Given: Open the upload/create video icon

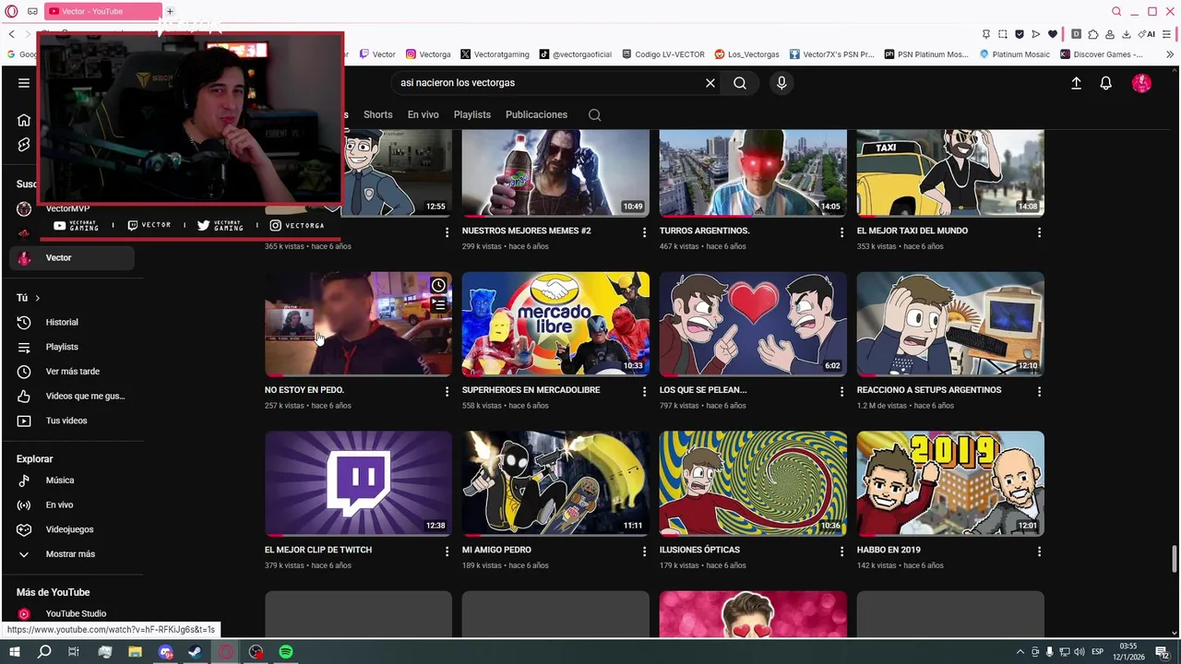Looking at the screenshot, I should click(x=1076, y=83).
